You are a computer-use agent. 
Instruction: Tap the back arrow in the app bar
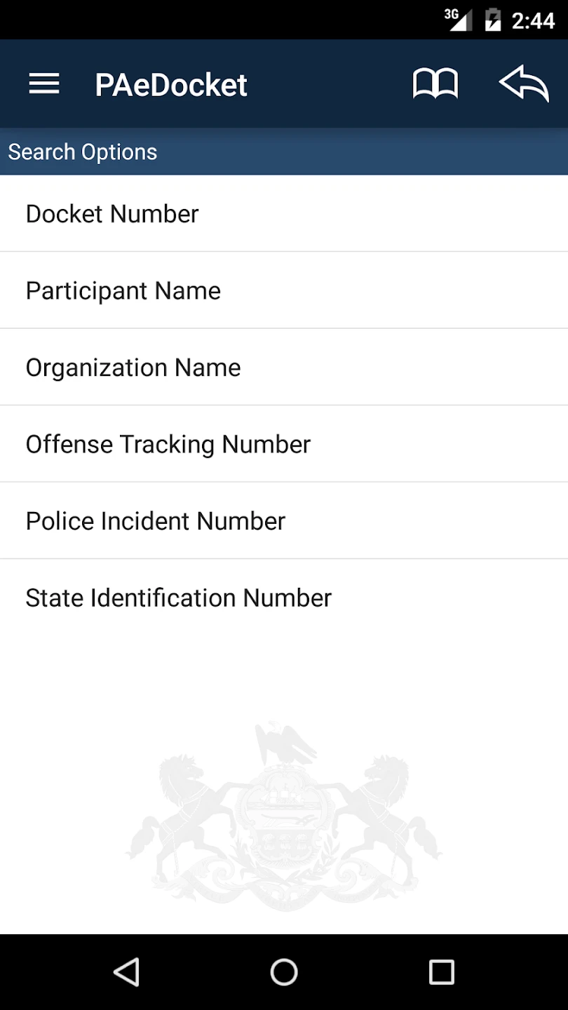coord(524,85)
